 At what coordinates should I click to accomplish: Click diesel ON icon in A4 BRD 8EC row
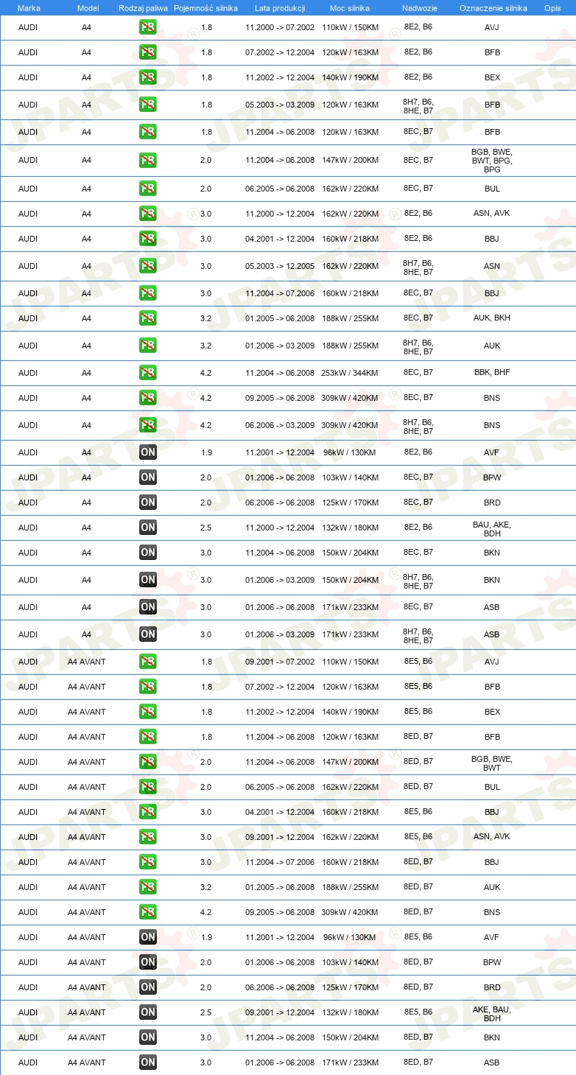click(148, 503)
